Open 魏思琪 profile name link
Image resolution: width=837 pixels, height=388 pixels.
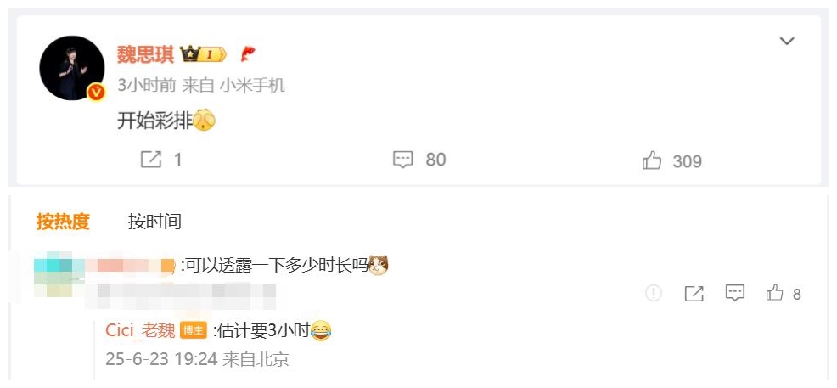point(146,54)
